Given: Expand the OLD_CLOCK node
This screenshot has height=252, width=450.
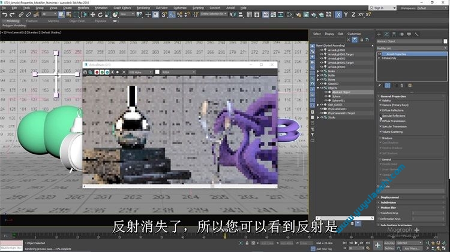Looking at the screenshot, I should pyautogui.click(x=318, y=105).
